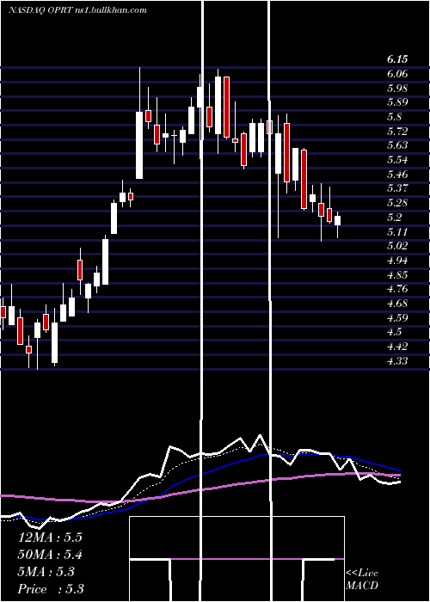Click the 5.2 price axis label

pos(395,218)
